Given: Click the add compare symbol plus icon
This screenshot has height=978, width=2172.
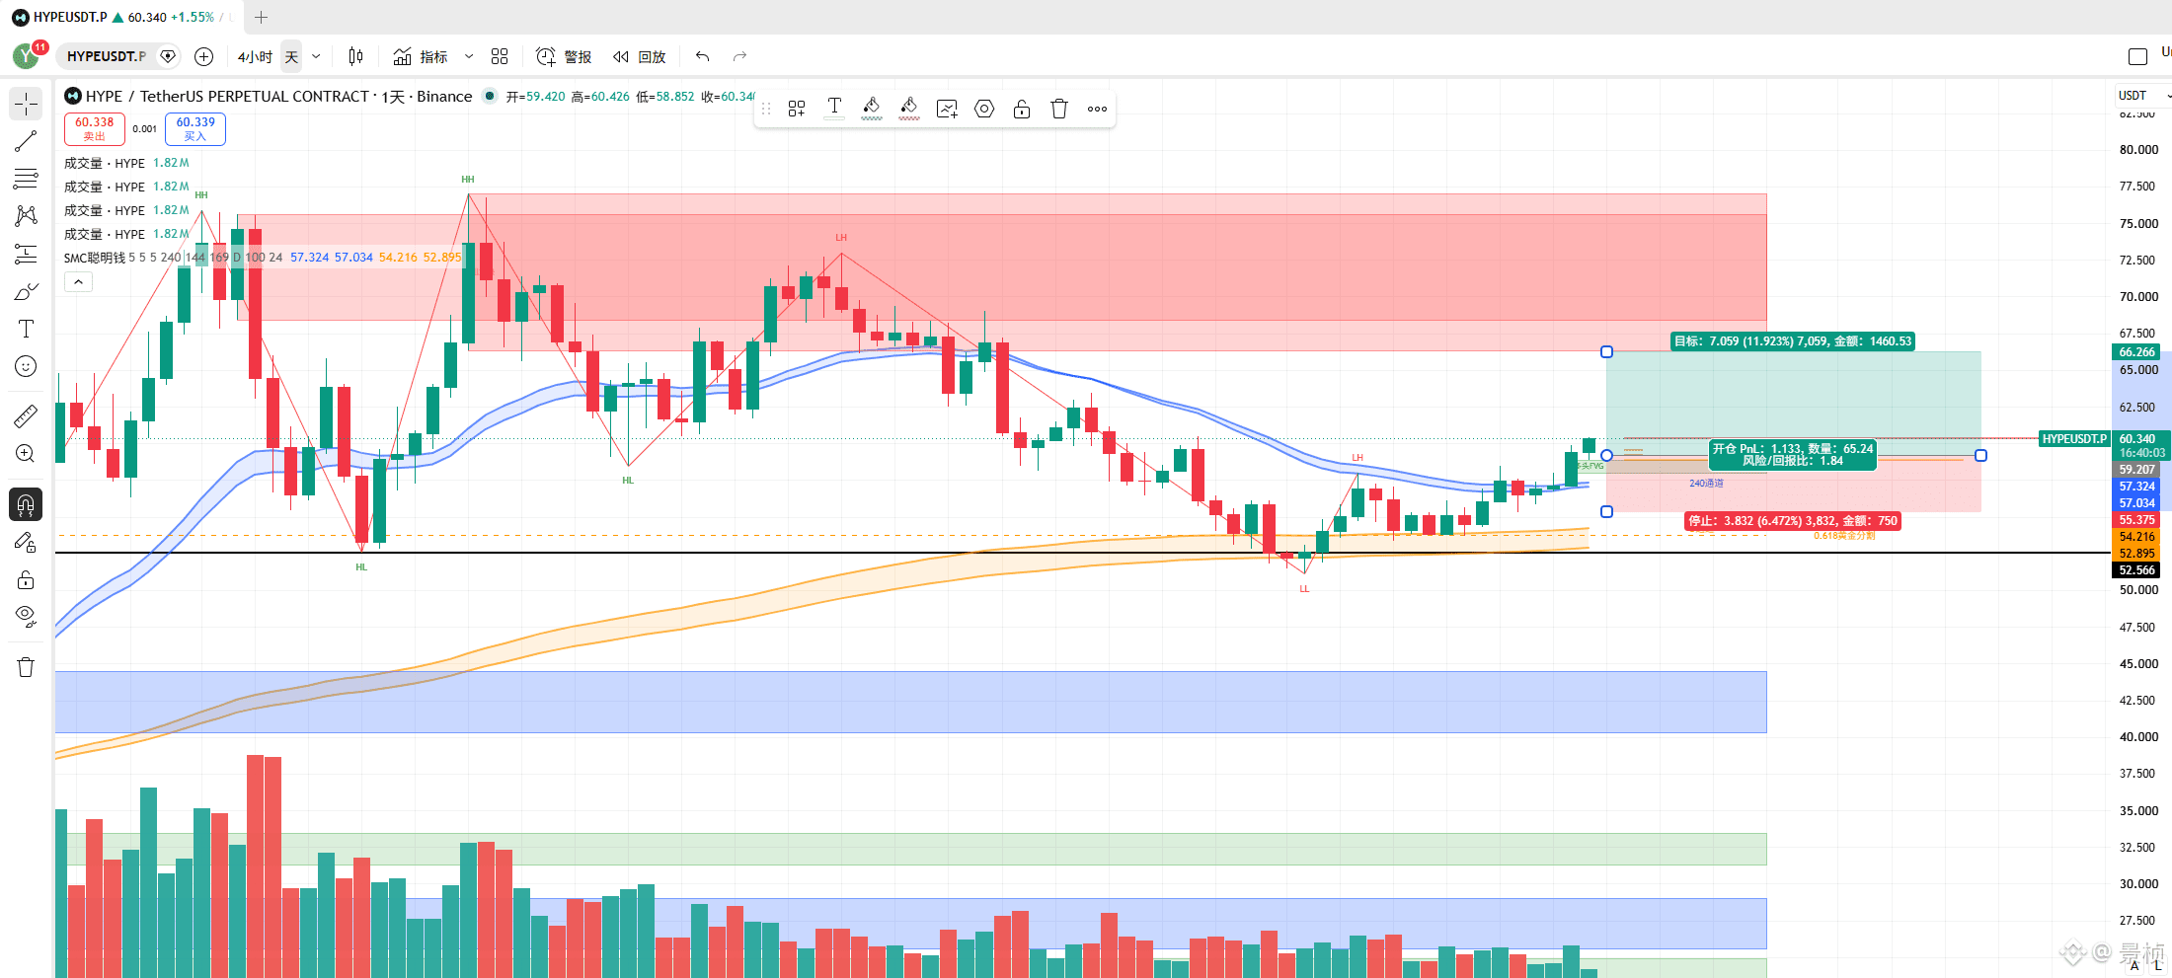Looking at the screenshot, I should tap(203, 56).
